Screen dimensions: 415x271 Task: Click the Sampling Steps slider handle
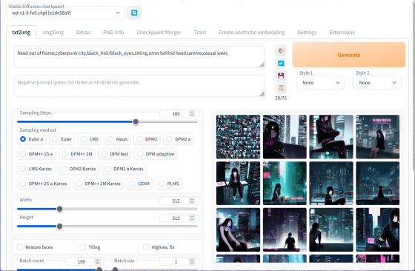click(x=136, y=122)
